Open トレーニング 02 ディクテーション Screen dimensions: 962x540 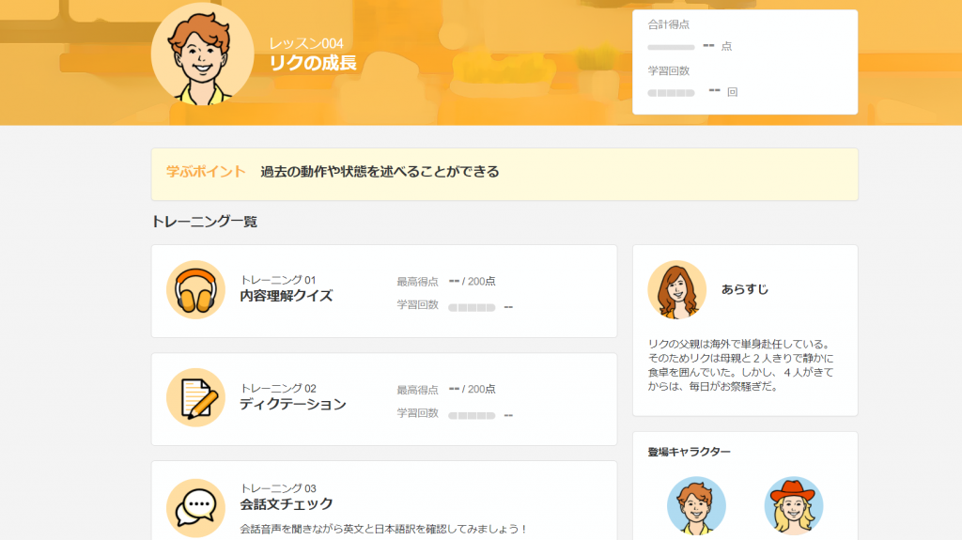[x=384, y=399]
